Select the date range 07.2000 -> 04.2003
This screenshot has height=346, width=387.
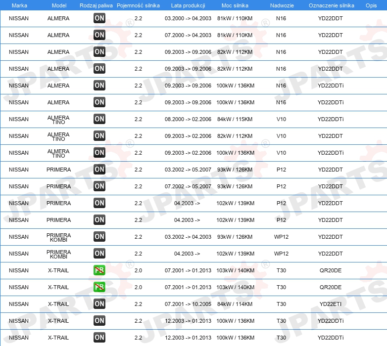188,35
